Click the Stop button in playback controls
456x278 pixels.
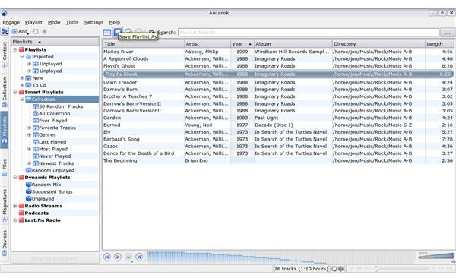pyautogui.click(x=128, y=257)
